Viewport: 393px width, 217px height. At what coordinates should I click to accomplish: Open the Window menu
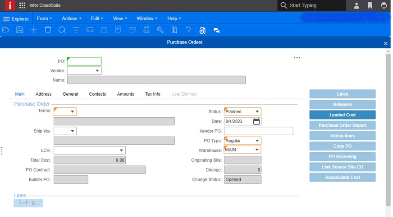[147, 18]
